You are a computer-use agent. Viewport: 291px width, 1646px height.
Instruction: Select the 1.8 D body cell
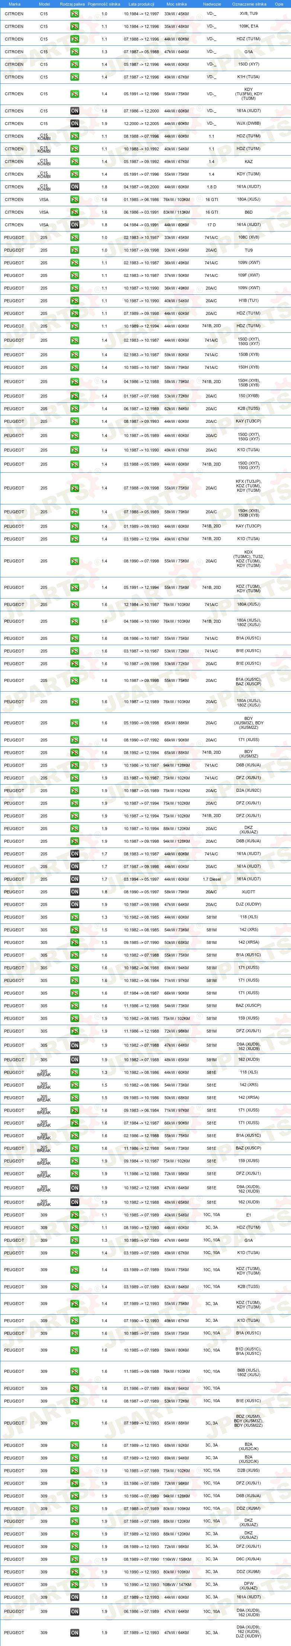click(211, 187)
